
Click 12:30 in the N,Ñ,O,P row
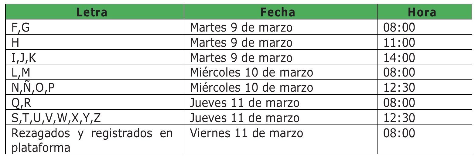coord(422,88)
